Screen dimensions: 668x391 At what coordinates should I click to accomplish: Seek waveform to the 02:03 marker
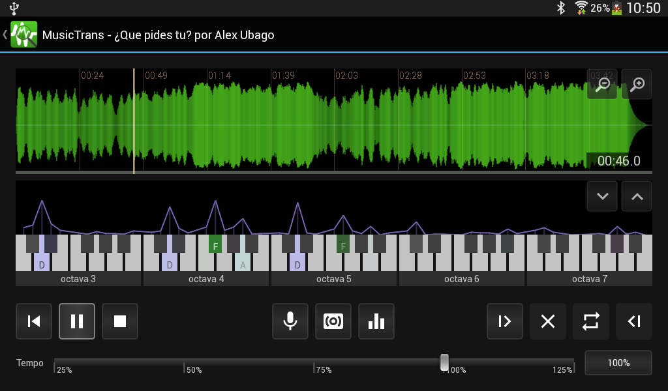pyautogui.click(x=346, y=76)
